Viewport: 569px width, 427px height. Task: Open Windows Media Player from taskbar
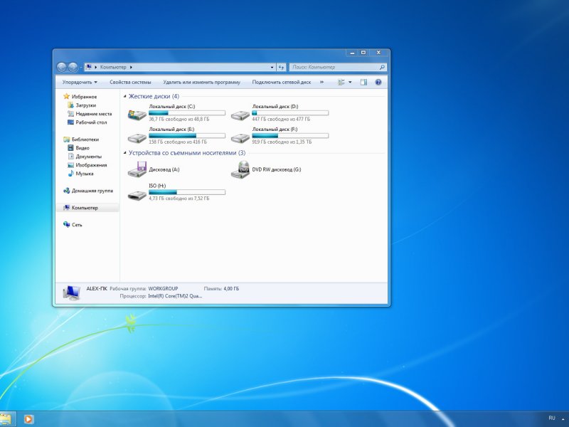pos(28,419)
